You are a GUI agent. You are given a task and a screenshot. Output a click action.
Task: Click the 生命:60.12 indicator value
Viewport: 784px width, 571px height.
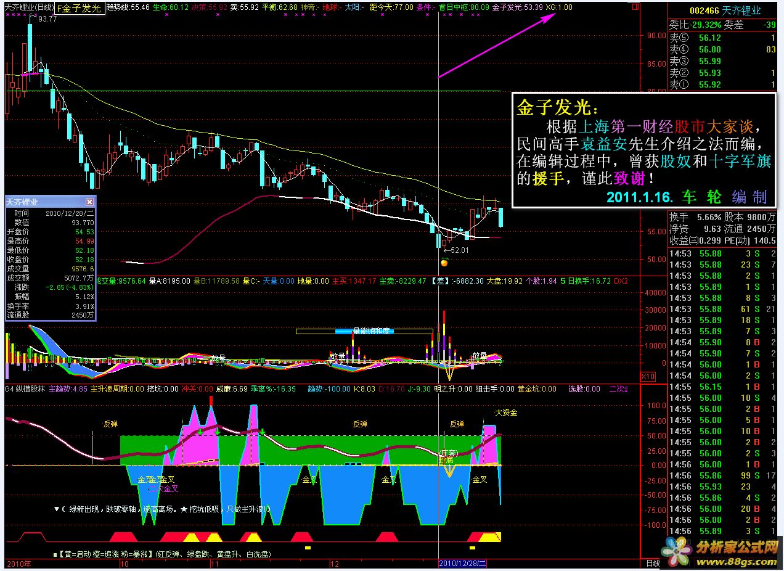pyautogui.click(x=169, y=7)
